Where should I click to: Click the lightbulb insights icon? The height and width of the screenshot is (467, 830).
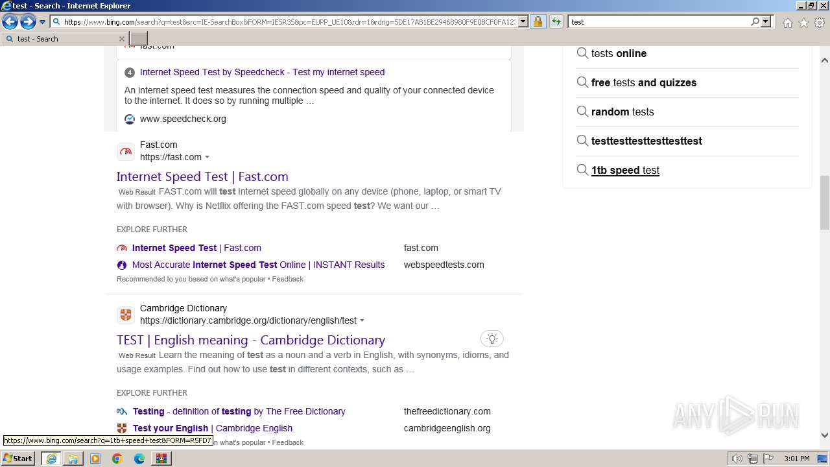[492, 339]
